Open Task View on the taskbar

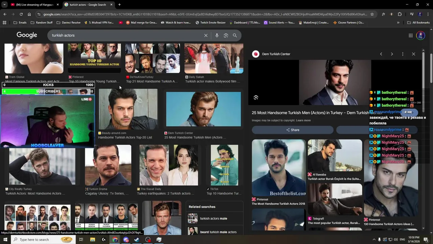[x=81, y=240]
